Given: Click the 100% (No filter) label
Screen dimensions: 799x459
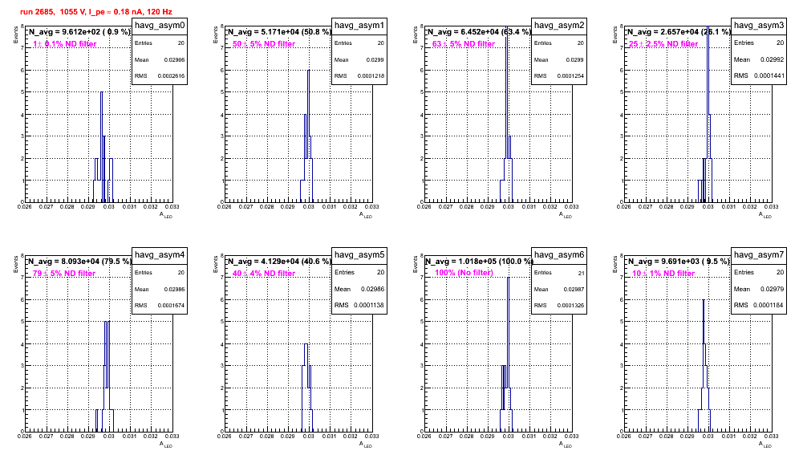Looking at the screenshot, I should (x=464, y=273).
